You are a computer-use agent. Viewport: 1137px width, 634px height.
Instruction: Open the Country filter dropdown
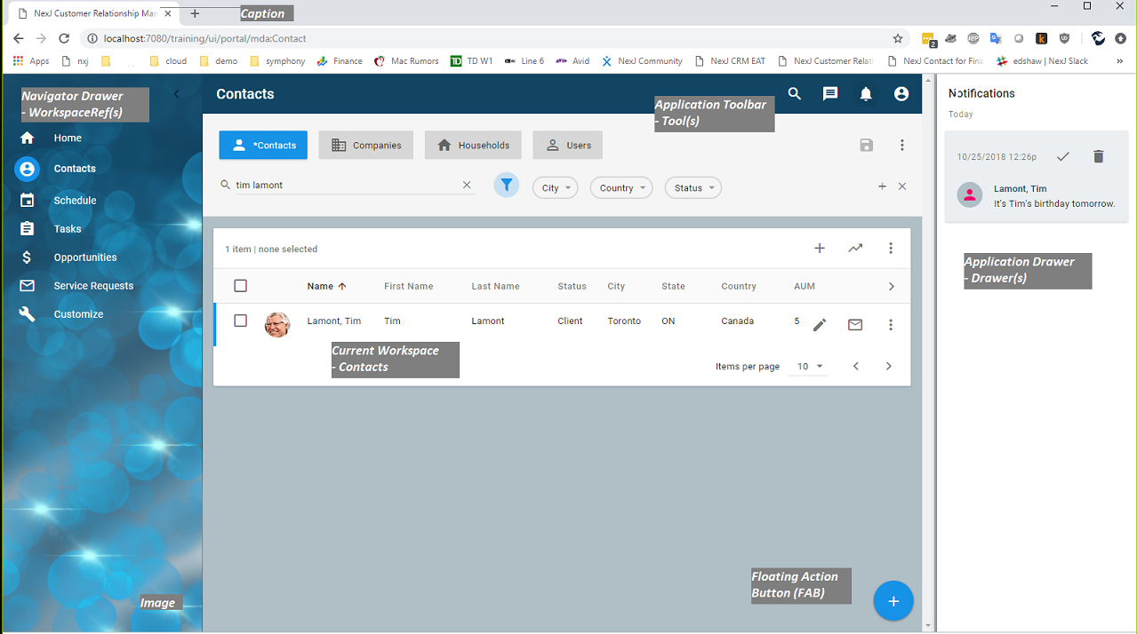621,188
